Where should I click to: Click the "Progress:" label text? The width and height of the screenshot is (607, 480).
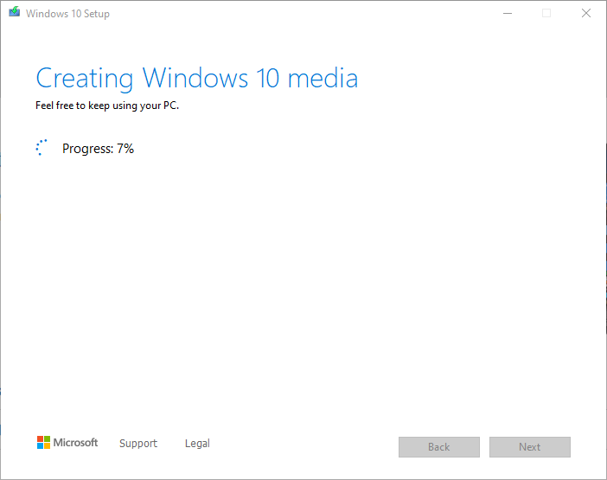pos(87,149)
